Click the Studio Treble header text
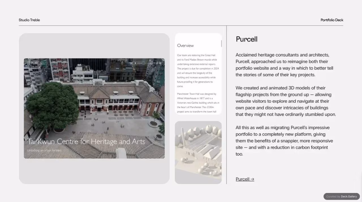This screenshot has height=202, width=362. (29, 20)
